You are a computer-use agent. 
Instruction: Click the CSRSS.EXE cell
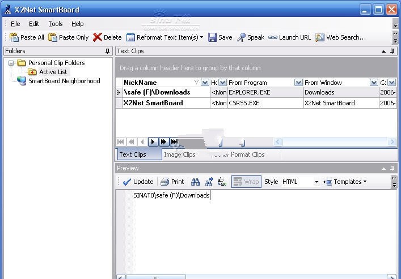(265, 103)
